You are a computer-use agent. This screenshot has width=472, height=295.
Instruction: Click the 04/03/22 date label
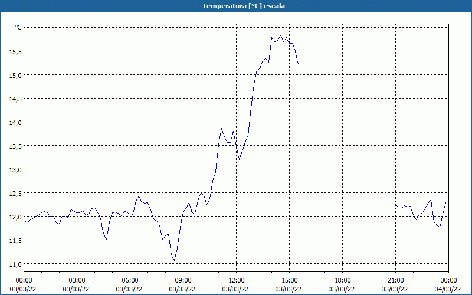(x=448, y=289)
